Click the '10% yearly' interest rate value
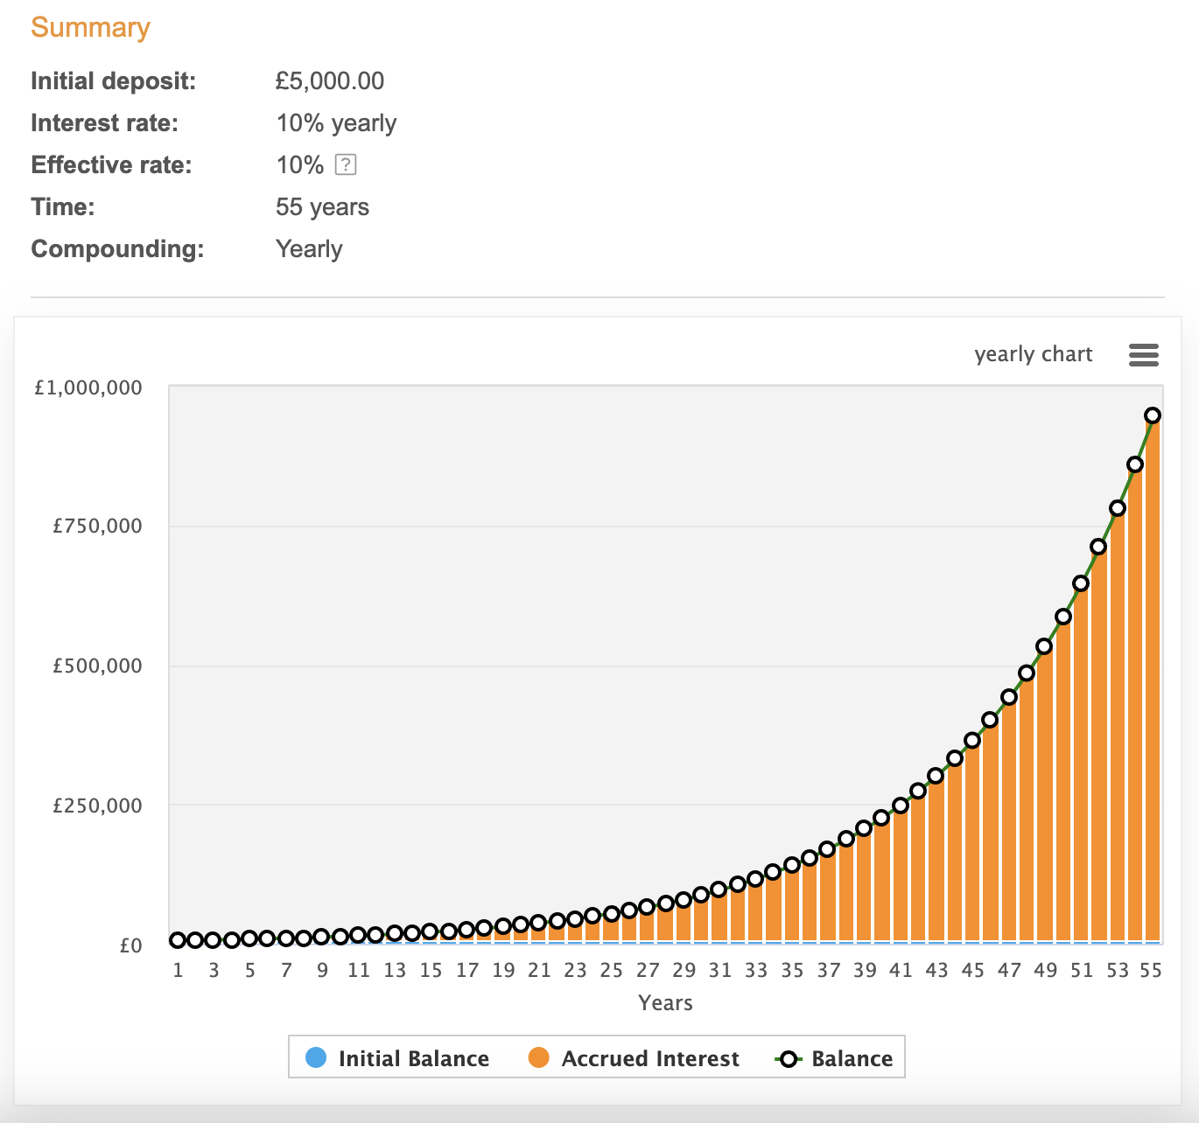The height and width of the screenshot is (1123, 1199). [336, 123]
